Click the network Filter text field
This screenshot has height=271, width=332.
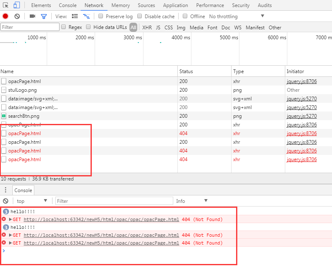click(x=30, y=27)
